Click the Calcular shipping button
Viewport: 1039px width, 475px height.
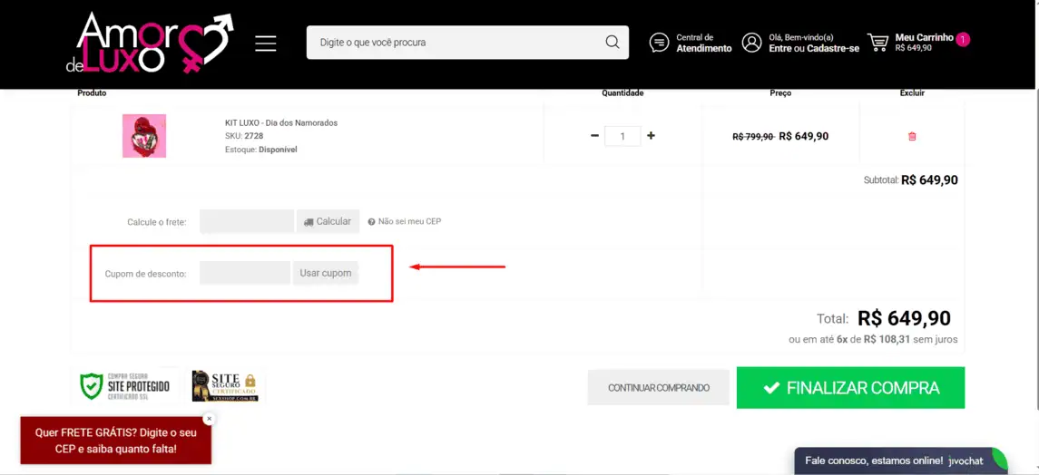328,221
